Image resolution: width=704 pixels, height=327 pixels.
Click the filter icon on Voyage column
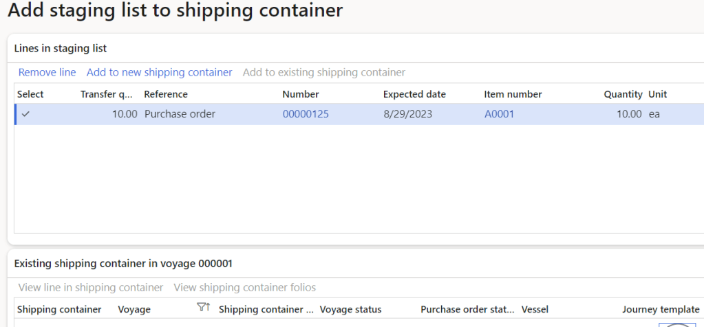[x=203, y=309]
